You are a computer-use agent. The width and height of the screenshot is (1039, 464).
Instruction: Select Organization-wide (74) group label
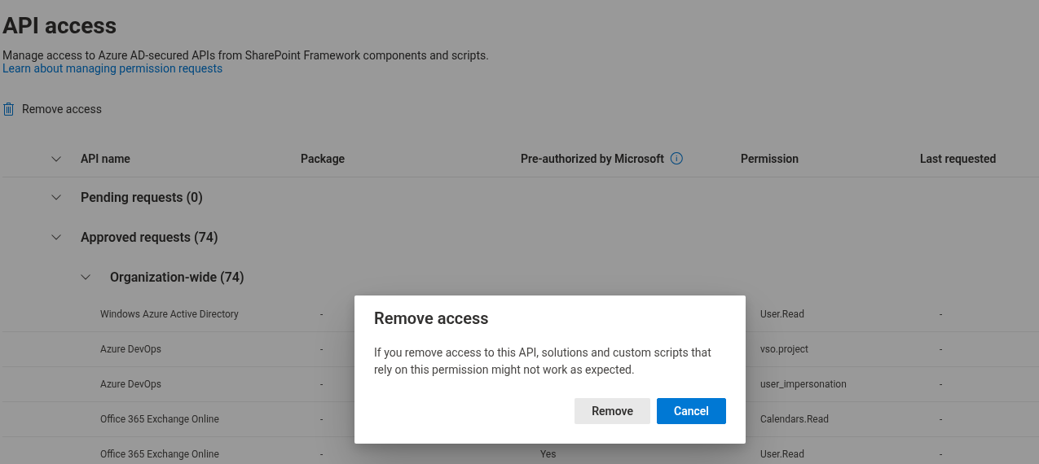(x=177, y=277)
